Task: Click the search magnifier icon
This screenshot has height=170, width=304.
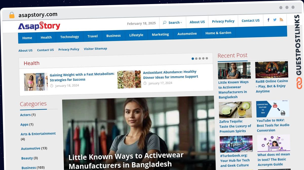Action: point(165,23)
